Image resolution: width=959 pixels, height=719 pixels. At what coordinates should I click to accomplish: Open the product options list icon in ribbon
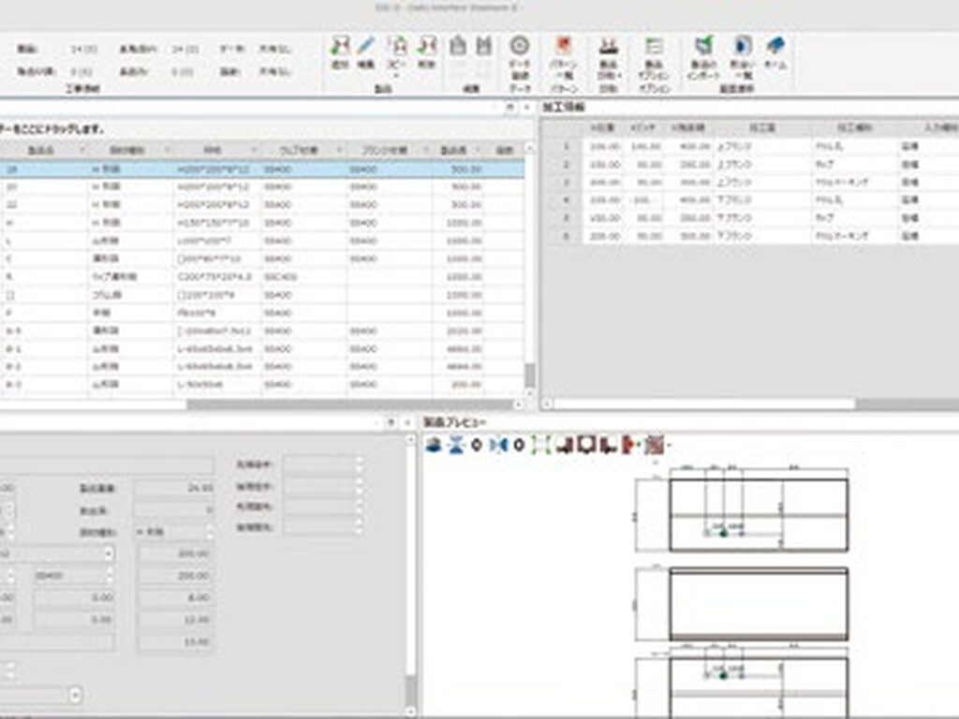(x=654, y=46)
